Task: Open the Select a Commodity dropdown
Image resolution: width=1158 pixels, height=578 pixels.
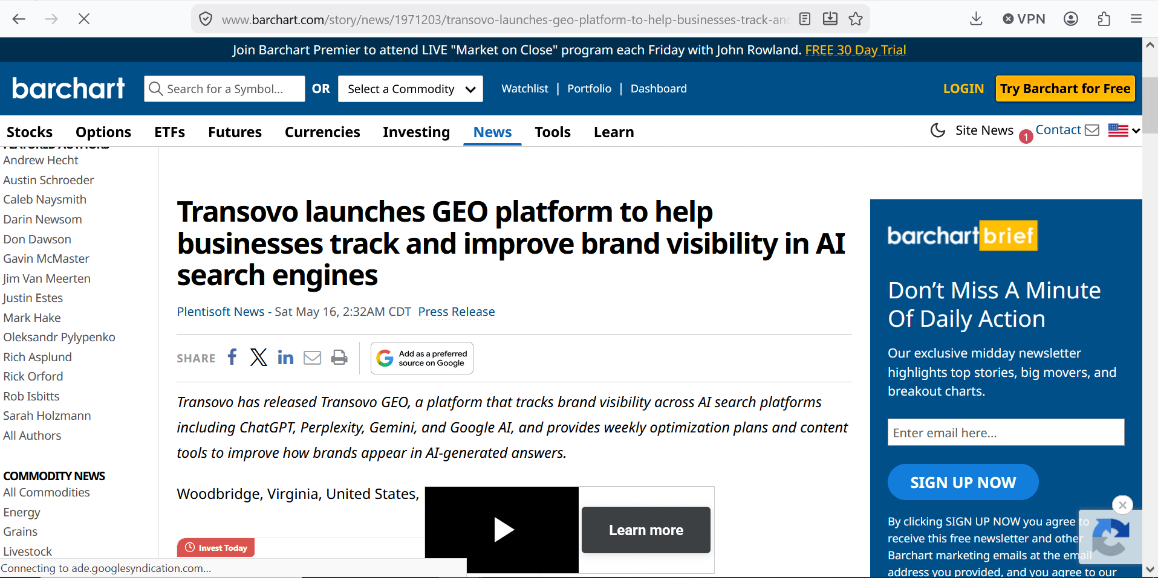Action: click(411, 89)
